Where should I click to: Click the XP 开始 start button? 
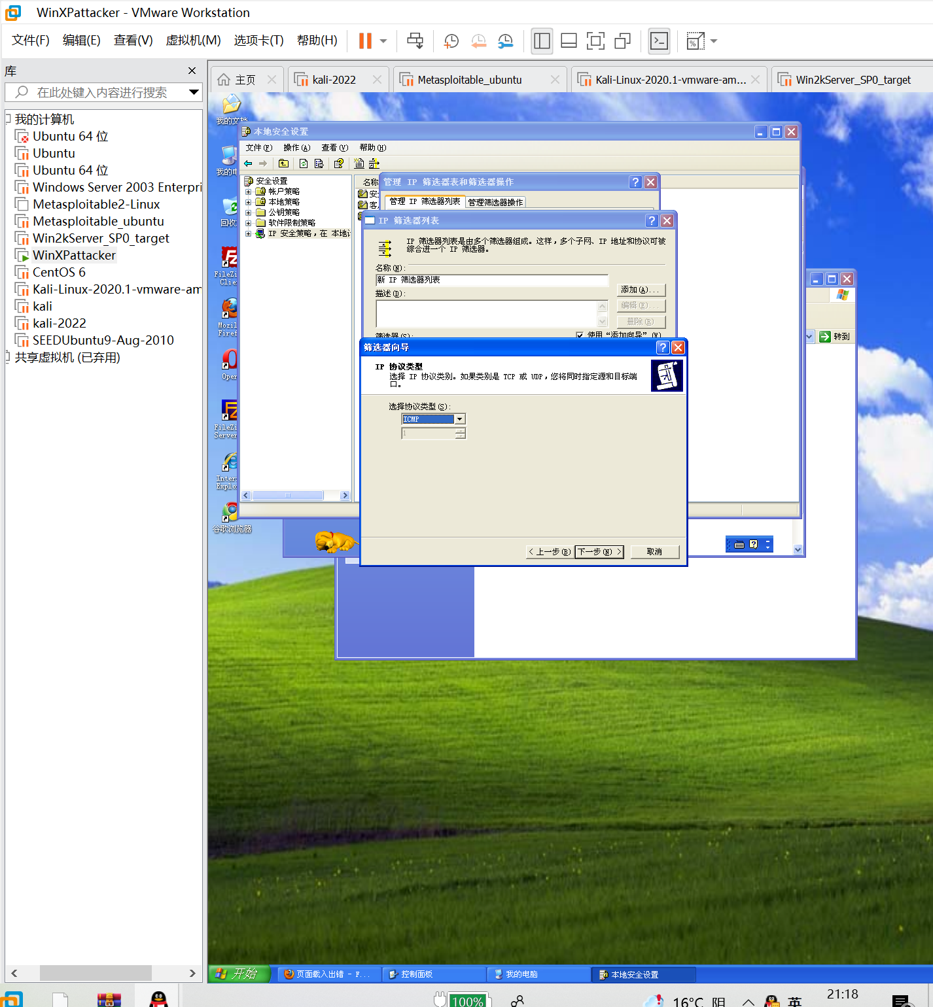pos(239,974)
